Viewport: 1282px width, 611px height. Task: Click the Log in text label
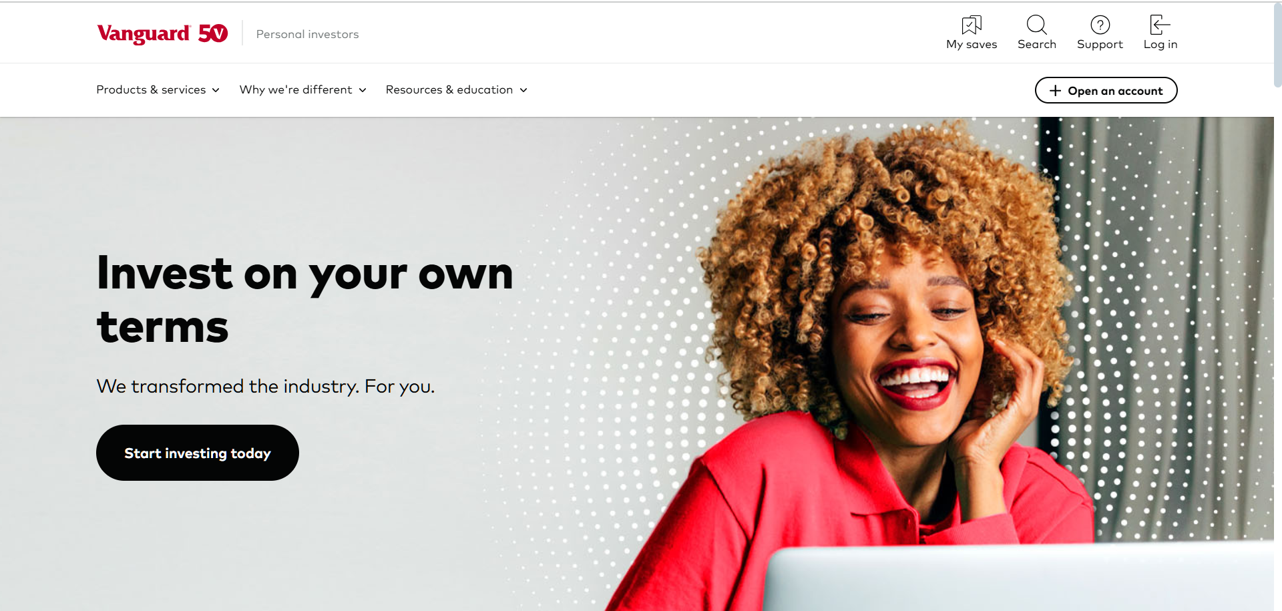1160,45
